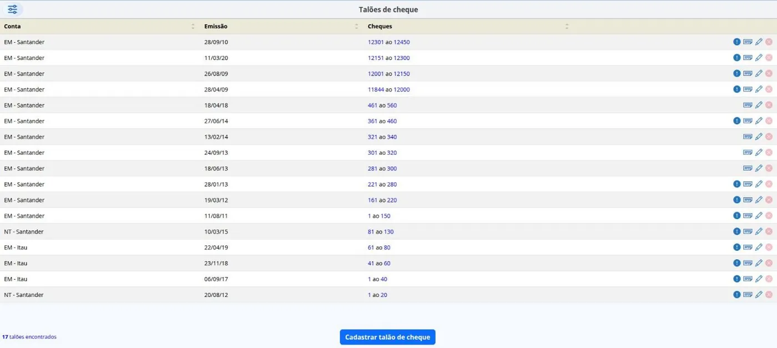Delete the talão issued 18/06/13

pyautogui.click(x=769, y=168)
